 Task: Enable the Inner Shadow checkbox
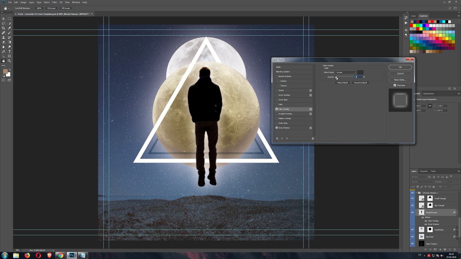pyautogui.click(x=277, y=95)
